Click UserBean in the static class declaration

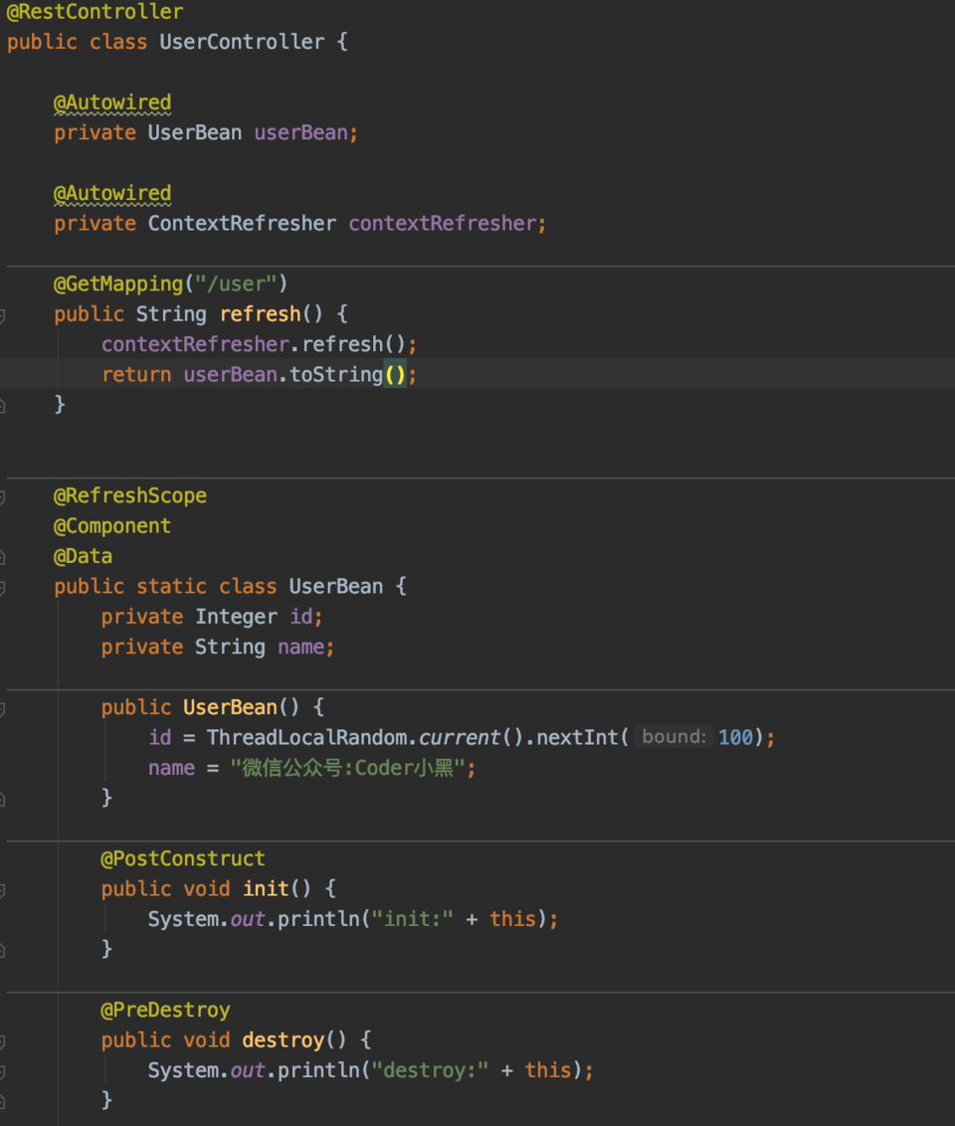pos(336,586)
